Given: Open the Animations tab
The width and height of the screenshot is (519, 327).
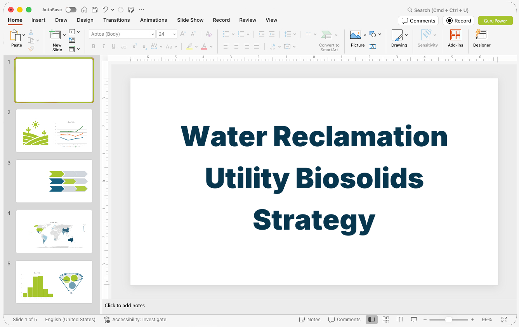Looking at the screenshot, I should [x=153, y=20].
